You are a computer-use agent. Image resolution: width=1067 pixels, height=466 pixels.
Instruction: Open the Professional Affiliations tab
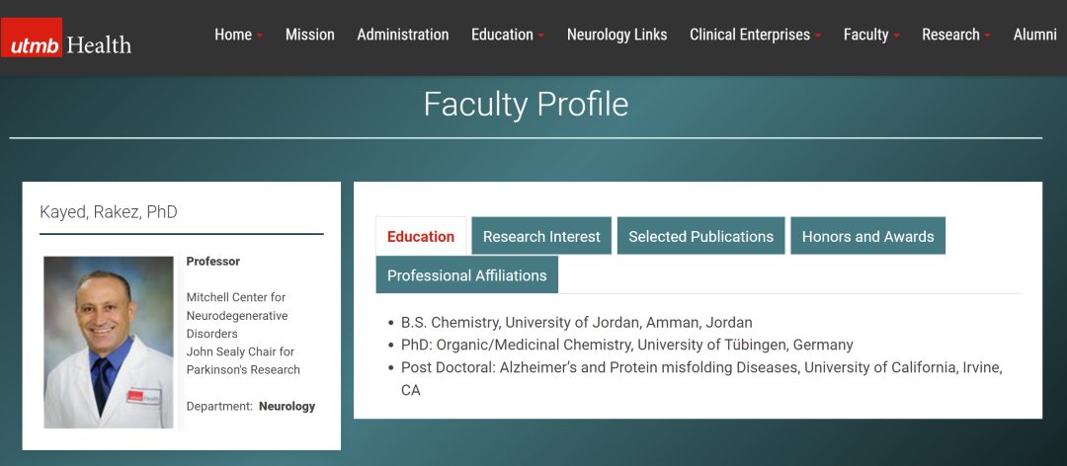click(466, 275)
